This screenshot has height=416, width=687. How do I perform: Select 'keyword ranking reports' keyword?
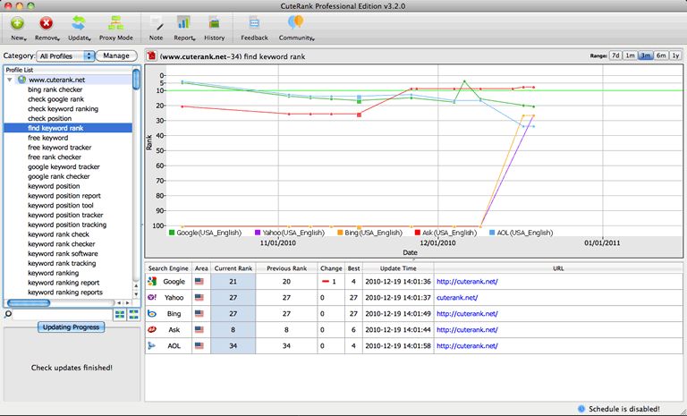(x=64, y=292)
